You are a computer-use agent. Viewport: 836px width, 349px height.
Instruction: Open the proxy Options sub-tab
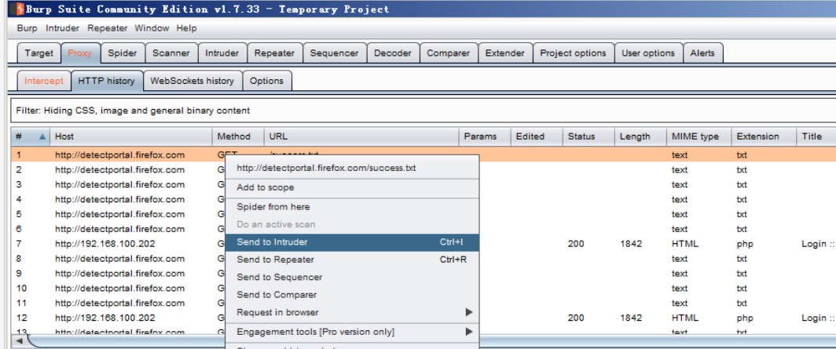[x=266, y=81]
